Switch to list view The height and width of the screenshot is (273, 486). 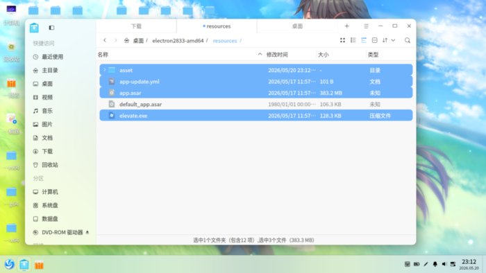353,40
